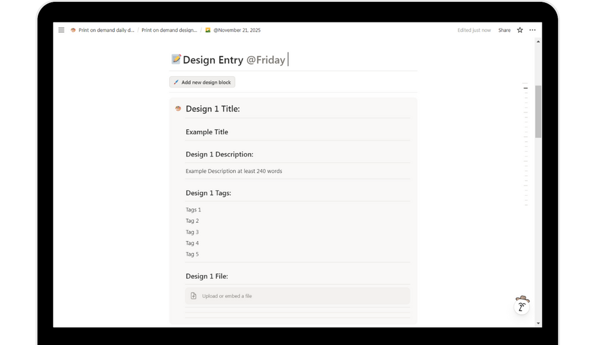The width and height of the screenshot is (595, 345).
Task: Click the Share button
Action: point(504,30)
